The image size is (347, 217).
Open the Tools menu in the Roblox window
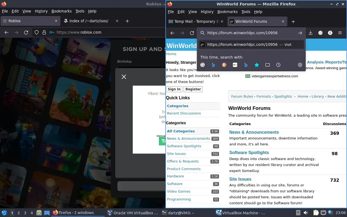(80, 11)
